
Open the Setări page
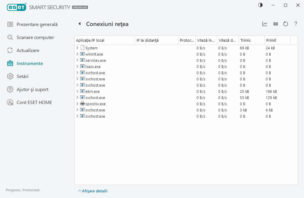click(22, 77)
